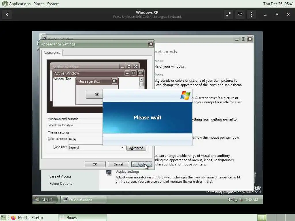Click the Boxes back arrow button
This screenshot has height=221, width=295.
[x=7, y=14]
